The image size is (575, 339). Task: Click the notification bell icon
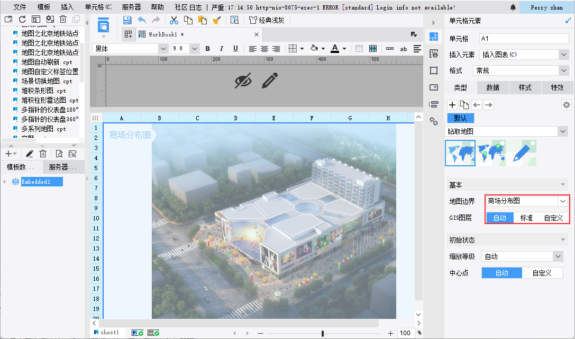(513, 7)
